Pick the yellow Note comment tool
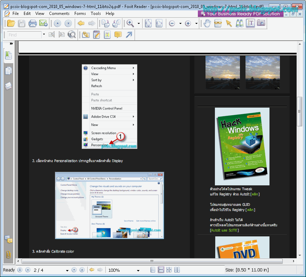Screen dimensions: 306x277 pos(118,35)
